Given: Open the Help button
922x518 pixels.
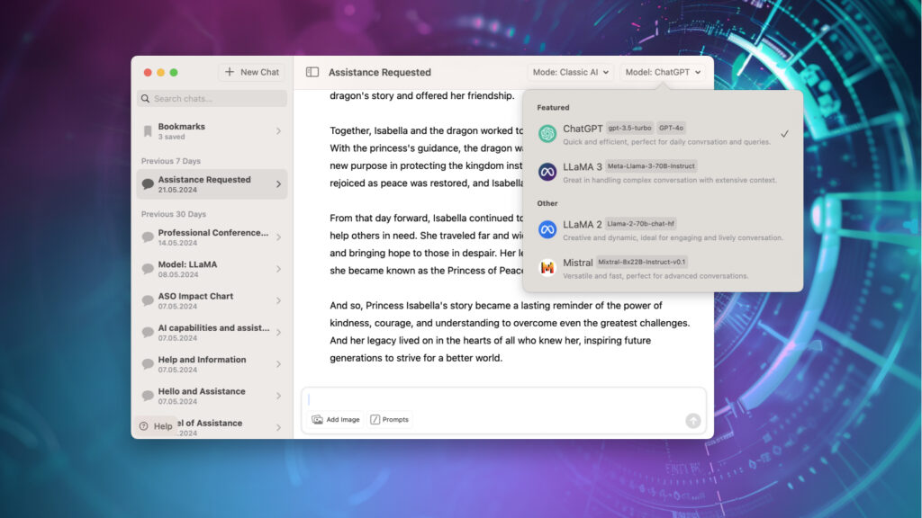Looking at the screenshot, I should (156, 426).
